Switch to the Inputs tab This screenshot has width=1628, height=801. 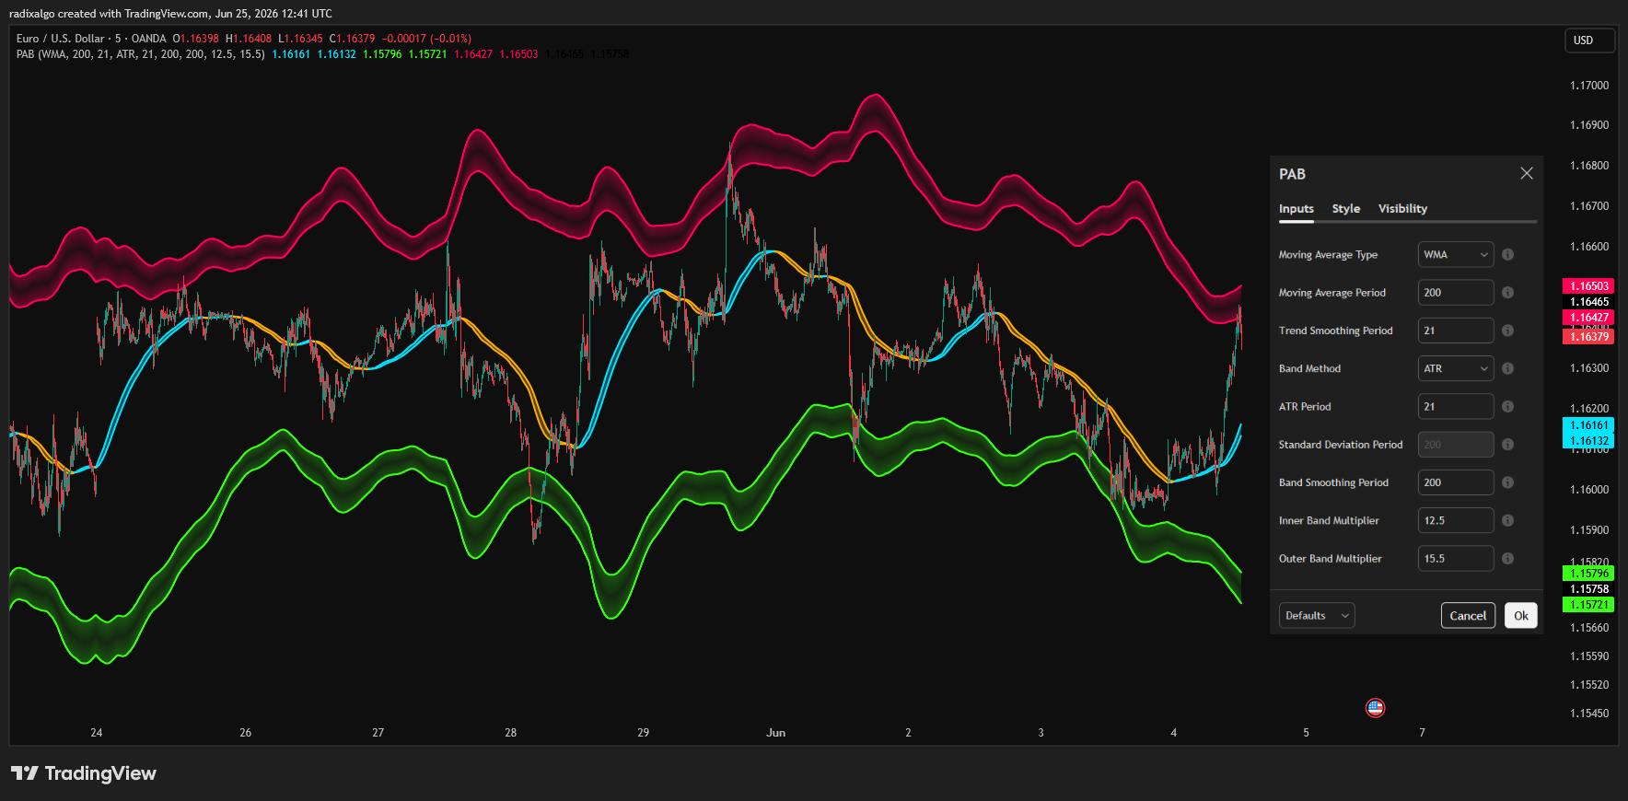(1296, 209)
